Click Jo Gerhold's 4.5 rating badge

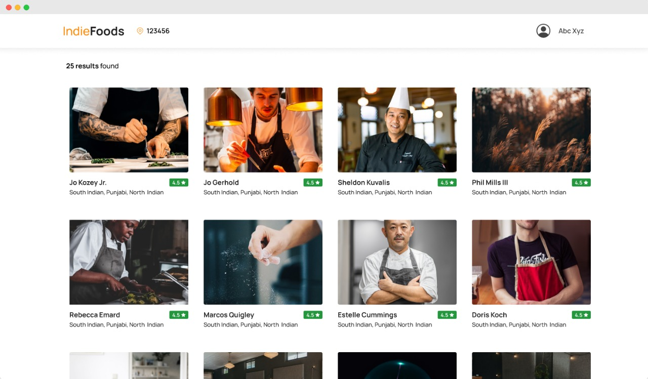pos(313,183)
